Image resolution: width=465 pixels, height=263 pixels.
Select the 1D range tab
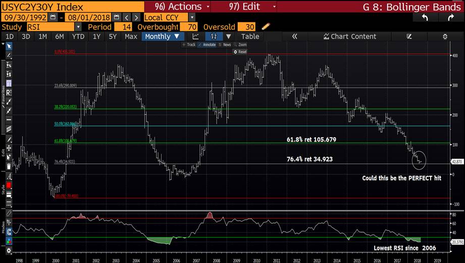[x=10, y=36]
